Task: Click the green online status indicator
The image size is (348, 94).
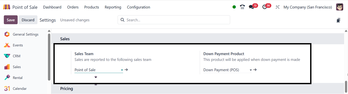Action: pos(234,7)
